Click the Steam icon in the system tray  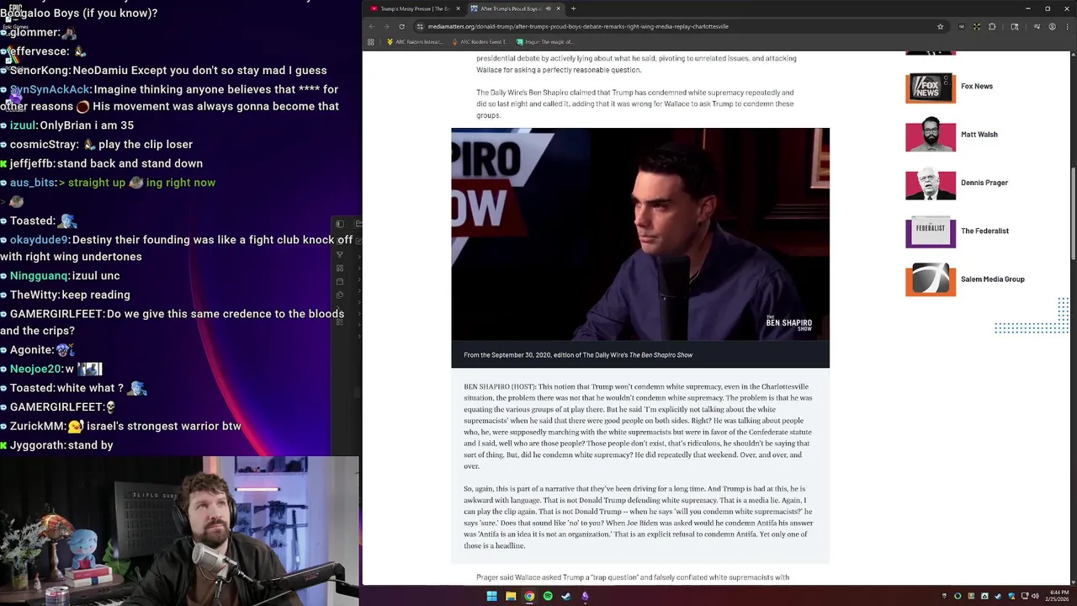[998, 596]
